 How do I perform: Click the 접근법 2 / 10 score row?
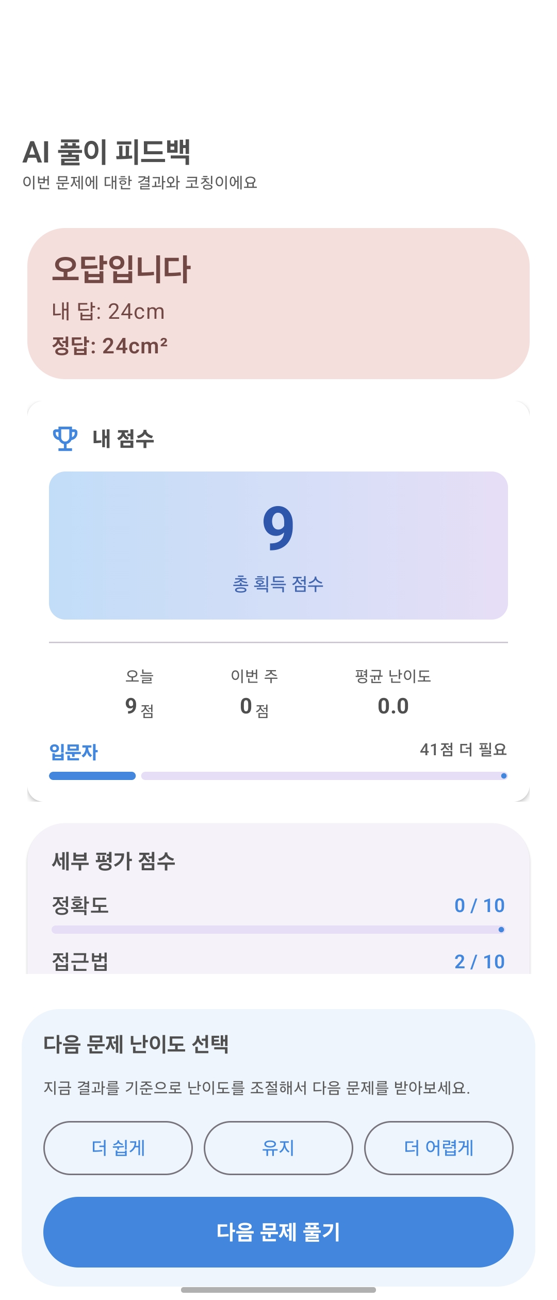278,962
